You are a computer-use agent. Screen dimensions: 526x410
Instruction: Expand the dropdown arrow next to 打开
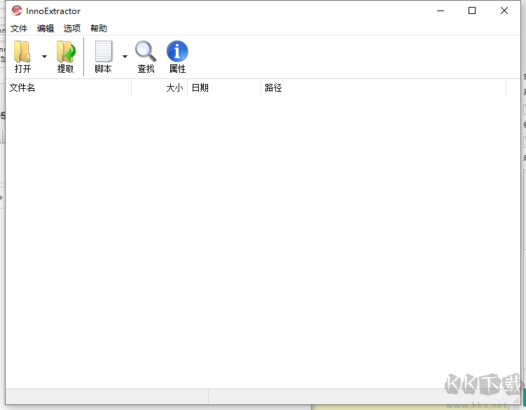[44, 56]
